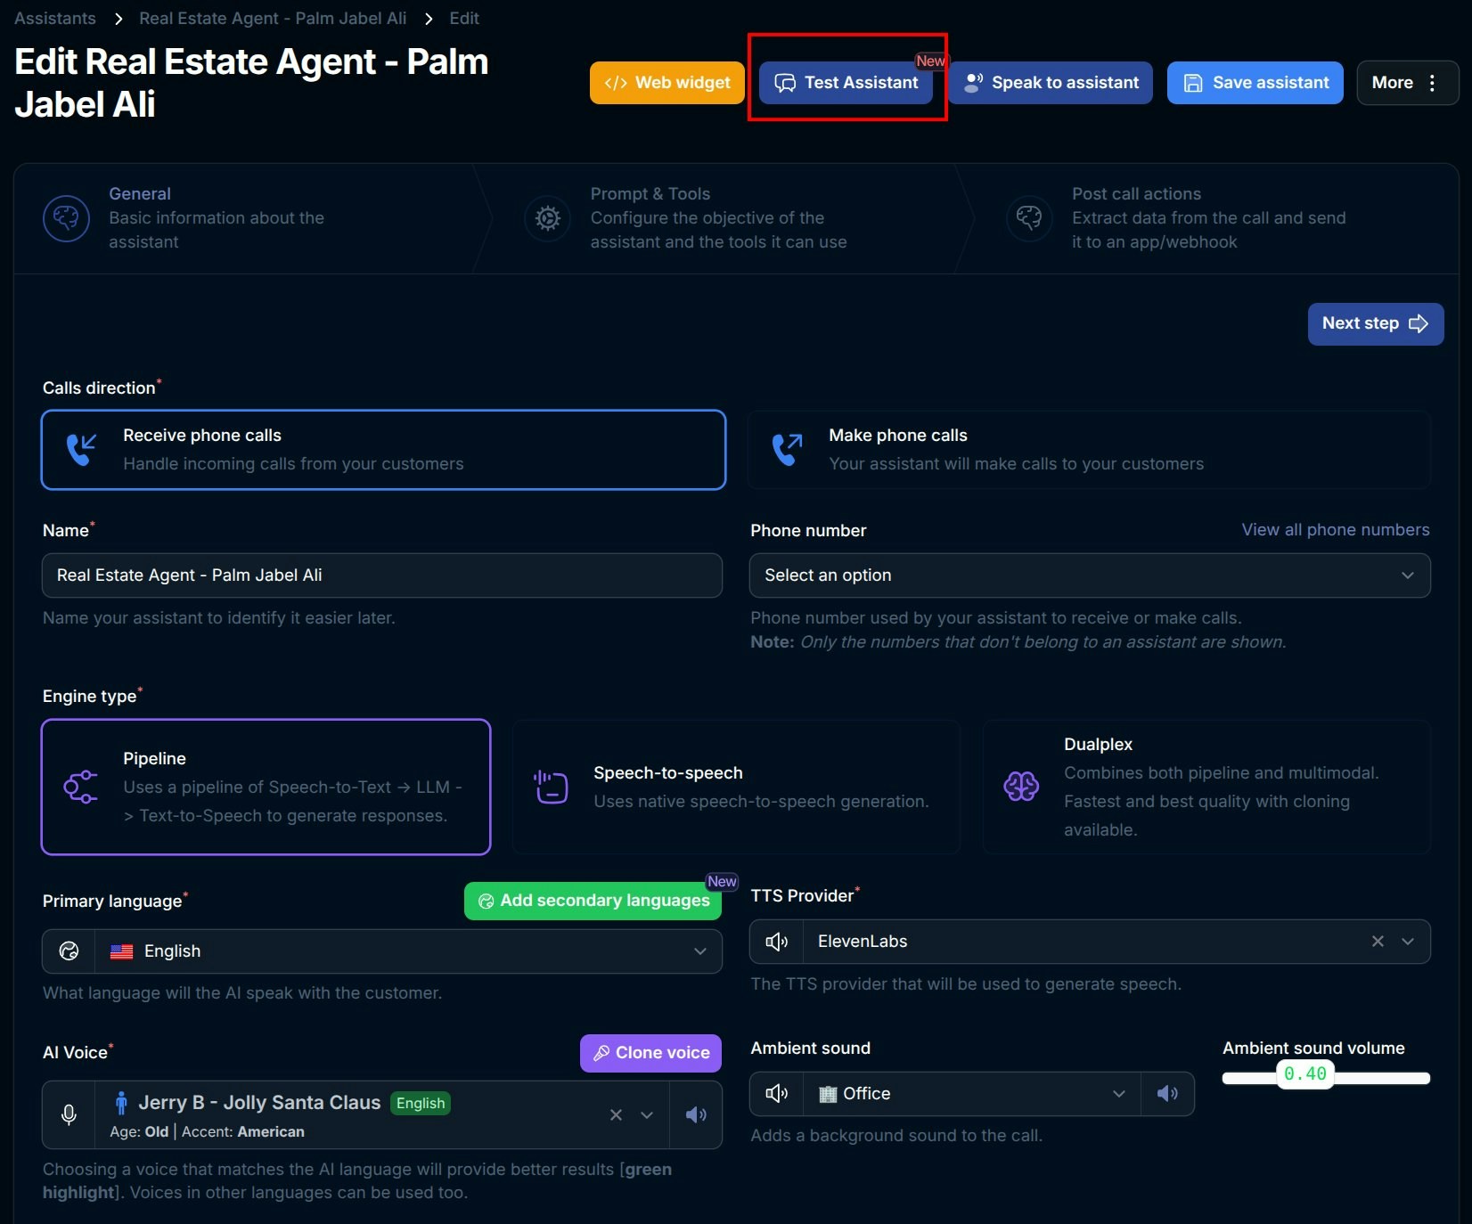Play the Jerry B voice sample speaker icon
The image size is (1472, 1224).
[696, 1114]
